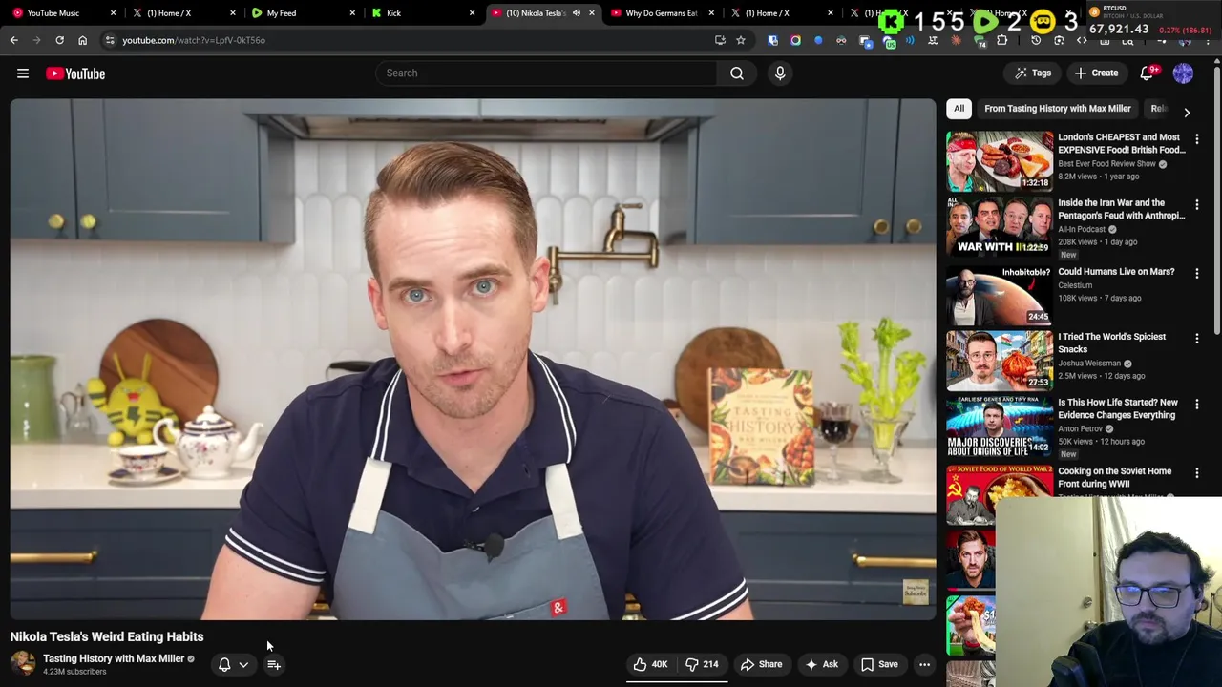The width and height of the screenshot is (1222, 687).
Task: Open Is This How Life Started video title
Action: pyautogui.click(x=1117, y=408)
